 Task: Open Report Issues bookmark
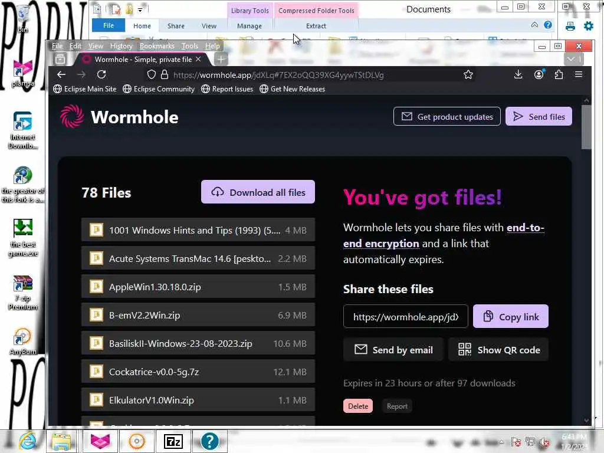[227, 89]
